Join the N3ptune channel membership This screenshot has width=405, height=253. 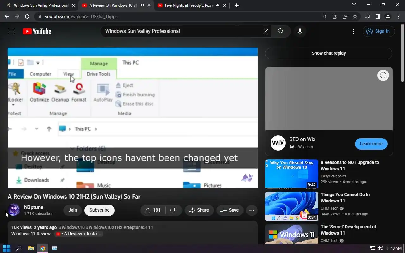[73, 210]
